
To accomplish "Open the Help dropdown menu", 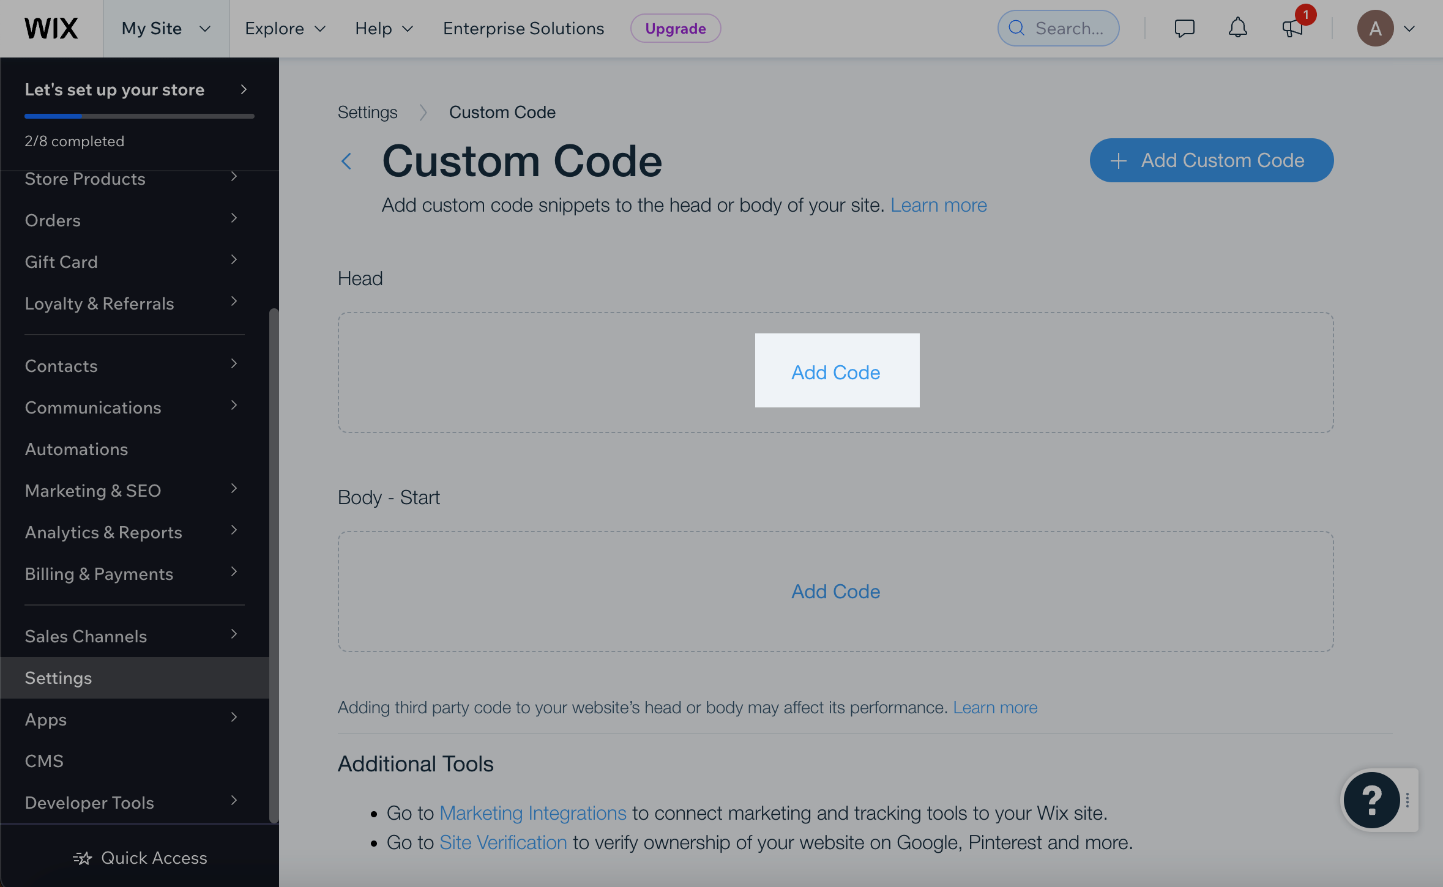I will click(384, 29).
